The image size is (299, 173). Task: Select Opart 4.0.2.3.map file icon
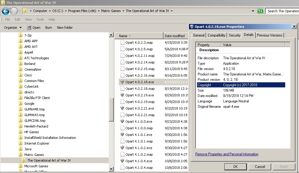pyautogui.click(x=122, y=43)
